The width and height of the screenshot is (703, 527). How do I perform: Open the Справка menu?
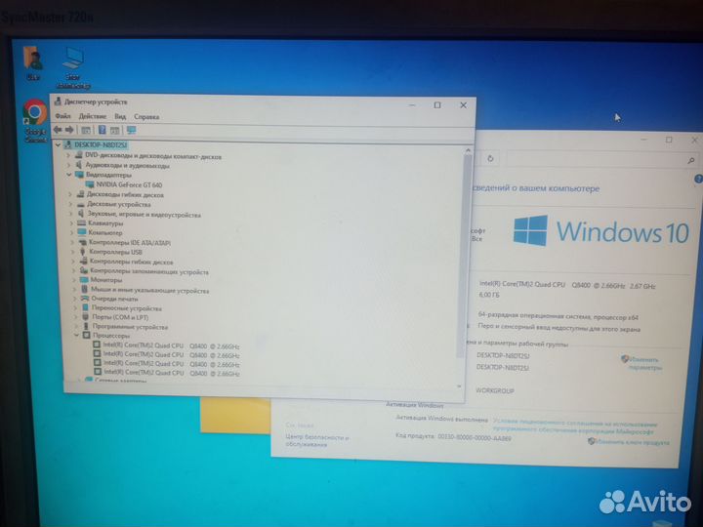(146, 117)
